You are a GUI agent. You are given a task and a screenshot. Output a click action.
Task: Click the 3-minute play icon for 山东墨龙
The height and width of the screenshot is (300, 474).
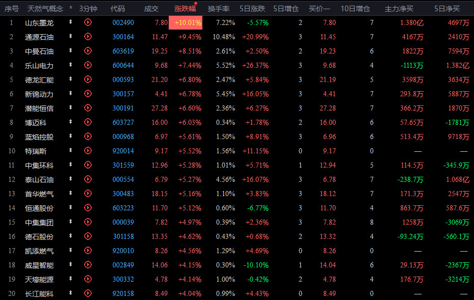point(88,22)
